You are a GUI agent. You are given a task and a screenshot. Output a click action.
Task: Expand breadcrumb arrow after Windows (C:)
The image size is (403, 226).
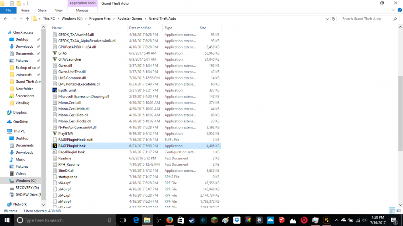pyautogui.click(x=86, y=19)
